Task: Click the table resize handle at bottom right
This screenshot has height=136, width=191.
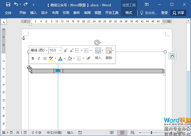Action: (x=164, y=74)
